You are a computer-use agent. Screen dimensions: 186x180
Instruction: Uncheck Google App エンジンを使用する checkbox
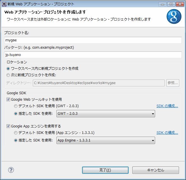pyautogui.click(x=8, y=126)
